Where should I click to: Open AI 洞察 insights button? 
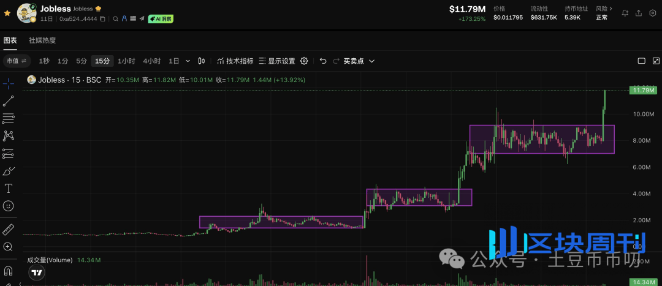(x=161, y=19)
